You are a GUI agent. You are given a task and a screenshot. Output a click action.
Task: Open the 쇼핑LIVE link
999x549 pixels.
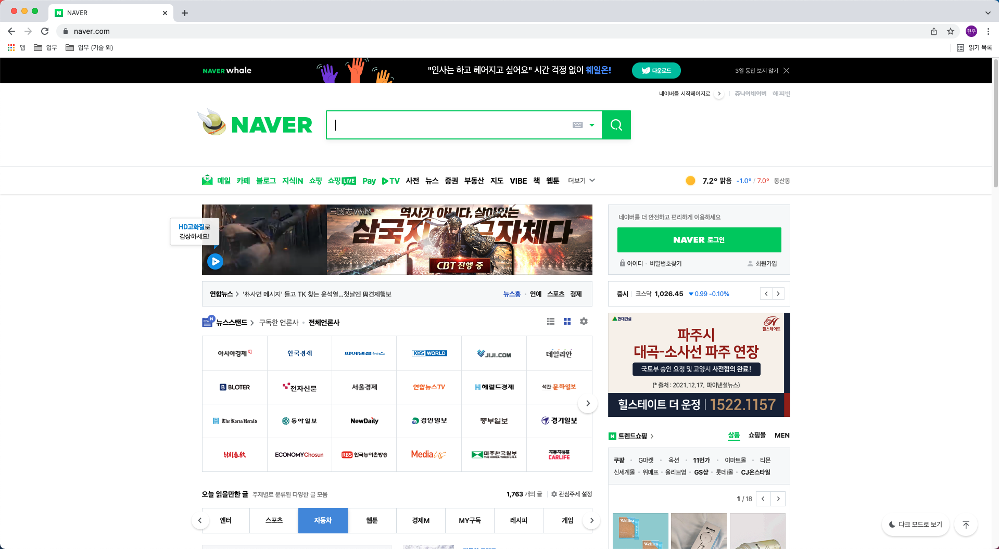pos(342,181)
